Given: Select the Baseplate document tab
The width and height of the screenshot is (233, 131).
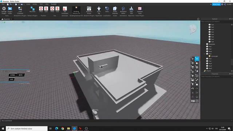Looking at the screenshot, I should coord(7,19).
